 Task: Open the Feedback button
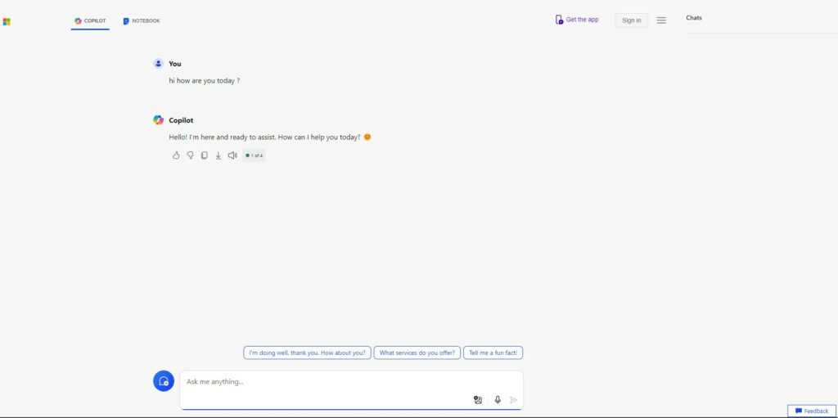[x=811, y=411]
